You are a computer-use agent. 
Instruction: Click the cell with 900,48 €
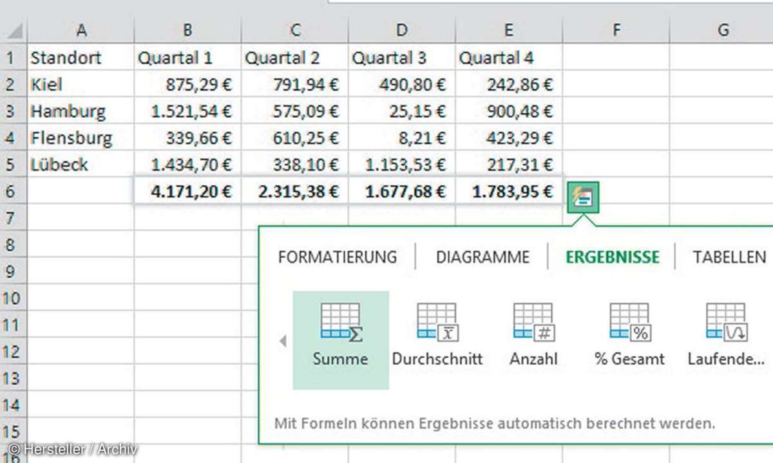point(508,111)
